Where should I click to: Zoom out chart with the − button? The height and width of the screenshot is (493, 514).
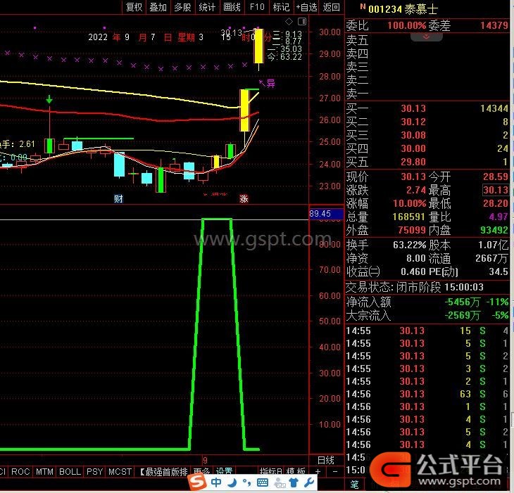coord(335,472)
